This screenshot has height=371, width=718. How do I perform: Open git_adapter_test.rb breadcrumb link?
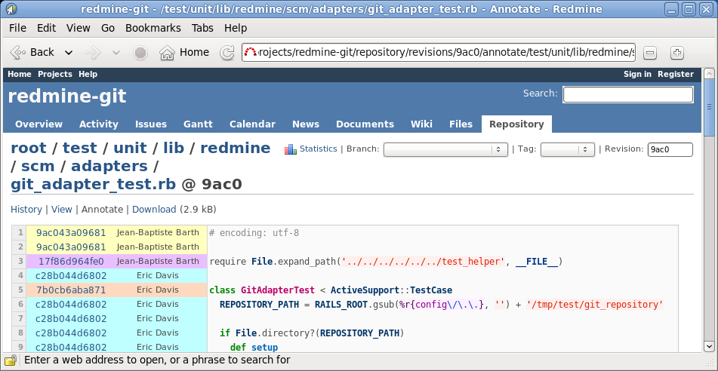coord(93,184)
